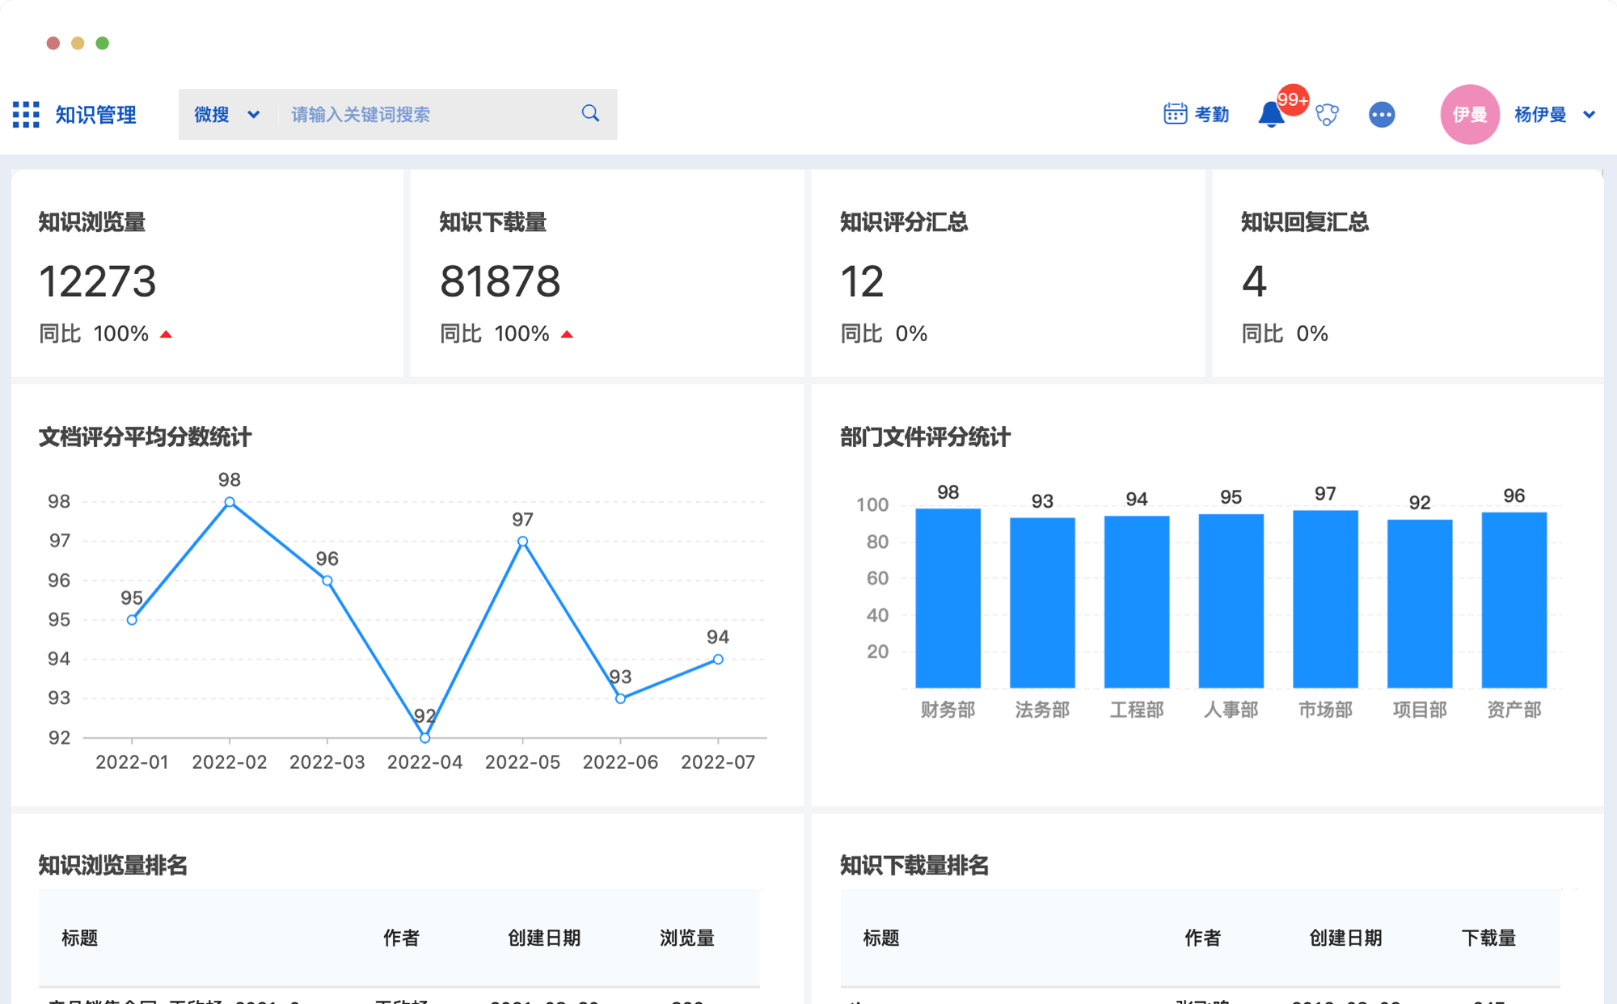1617x1004 pixels.
Task: Open the app grid menu icon
Action: pyautogui.click(x=26, y=115)
